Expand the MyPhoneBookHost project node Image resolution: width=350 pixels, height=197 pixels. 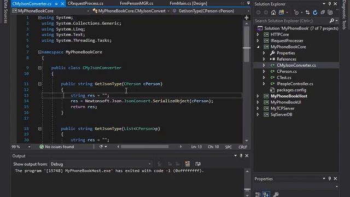pos(258,96)
